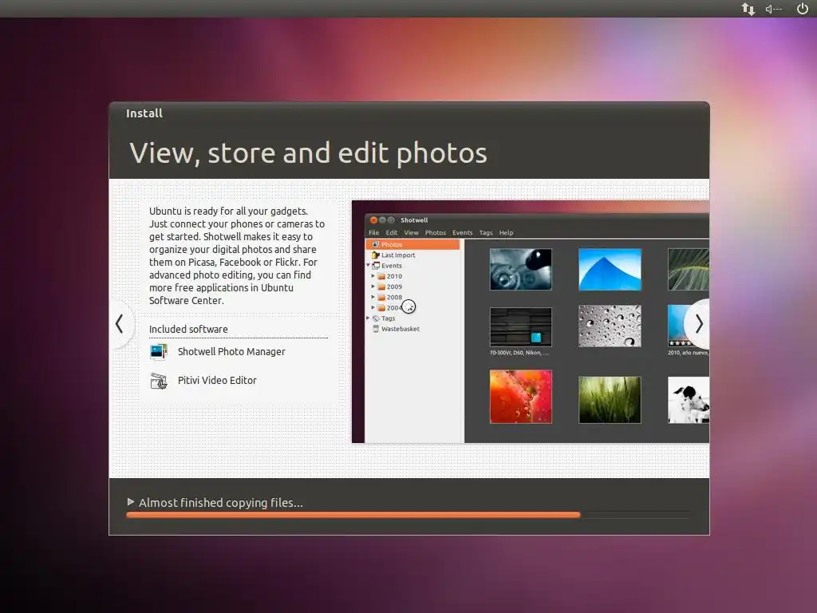Select the 2010 folder icon
This screenshot has height=613, width=817.
(381, 276)
